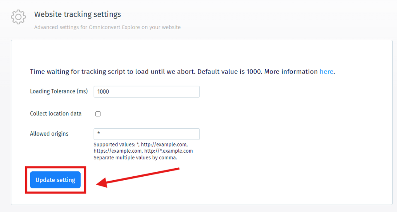The image size is (397, 212).
Task: Click into the Allowed origins text box
Action: [x=147, y=134]
